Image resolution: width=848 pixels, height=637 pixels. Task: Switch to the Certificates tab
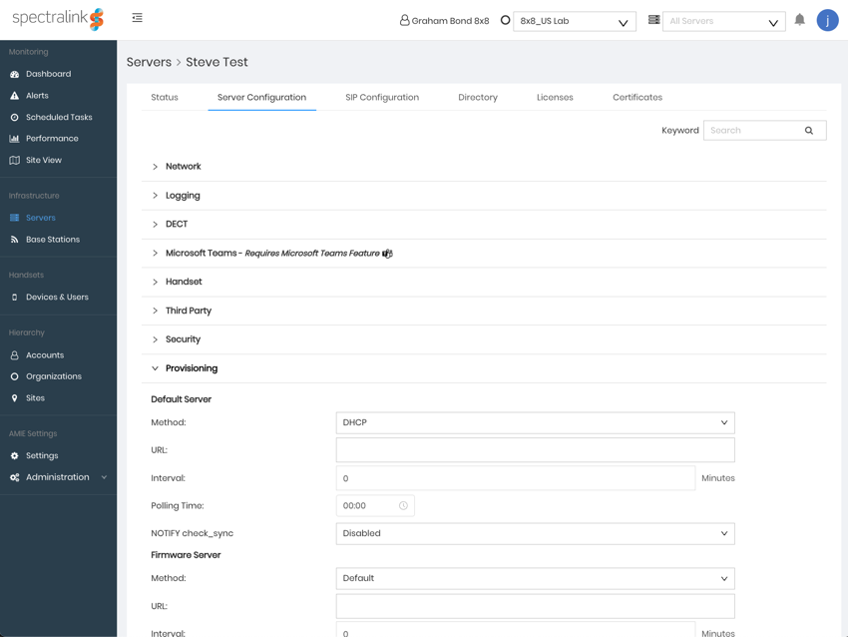point(636,98)
